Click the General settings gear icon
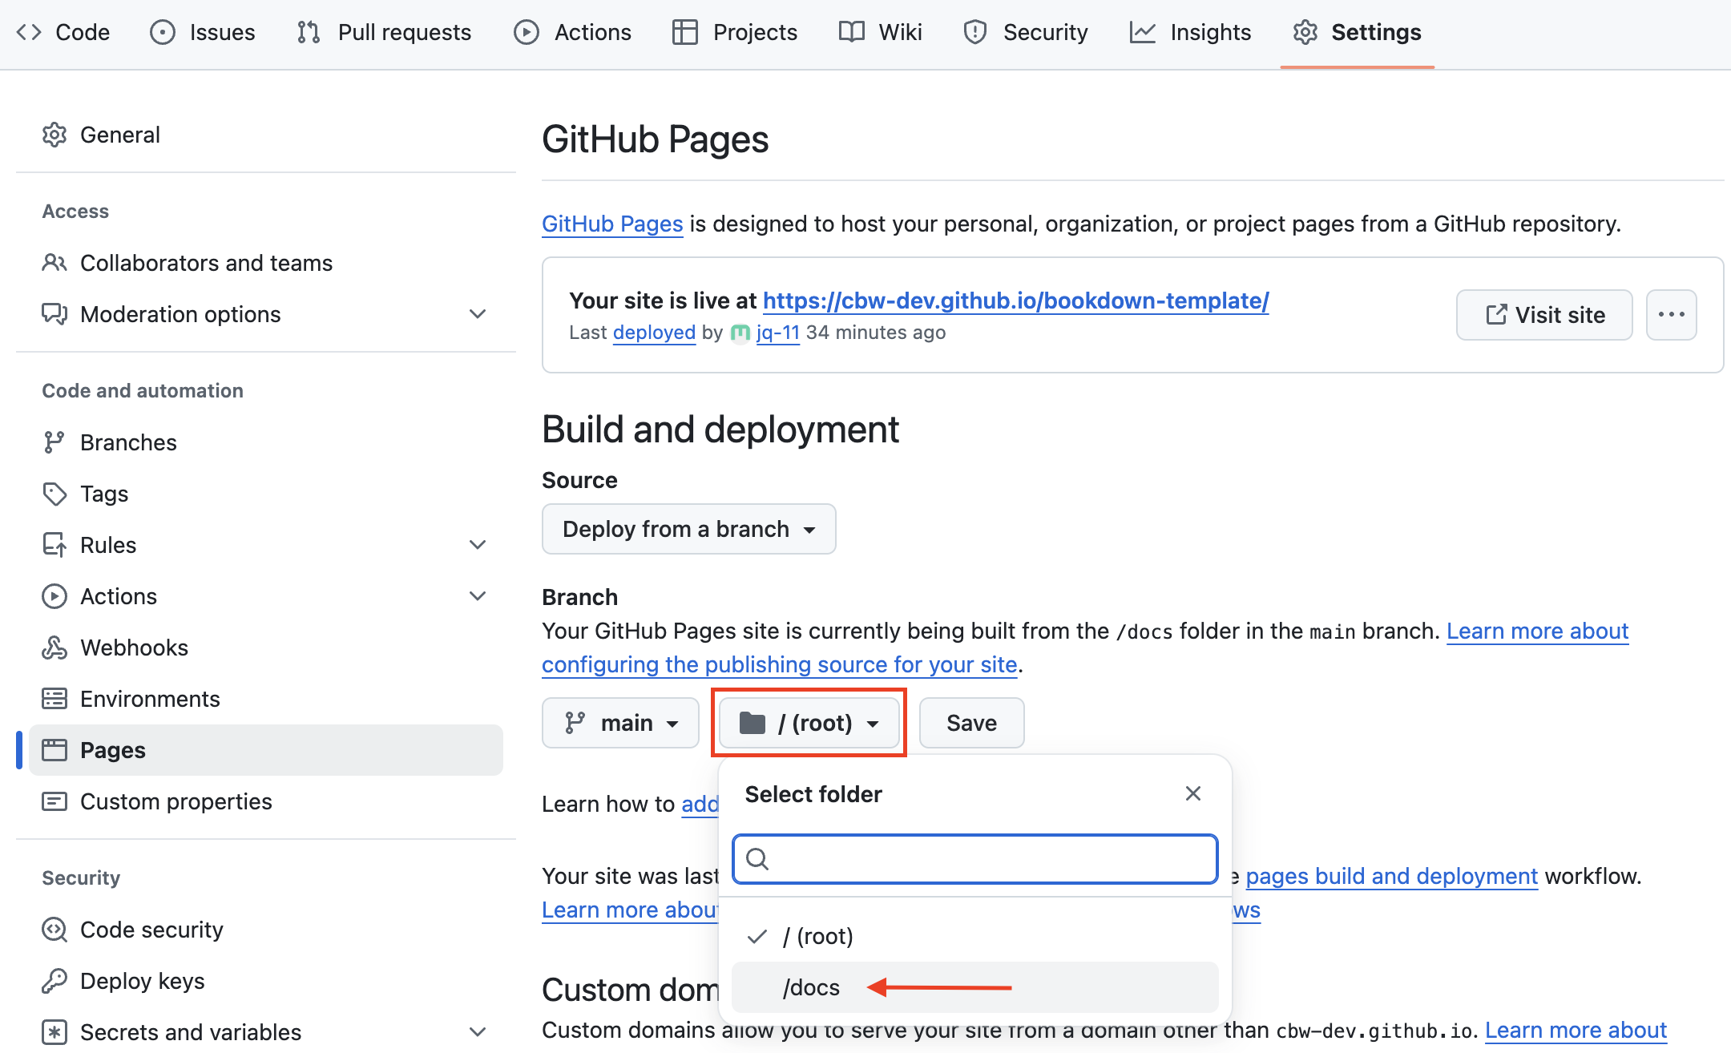This screenshot has width=1731, height=1053. tap(54, 135)
